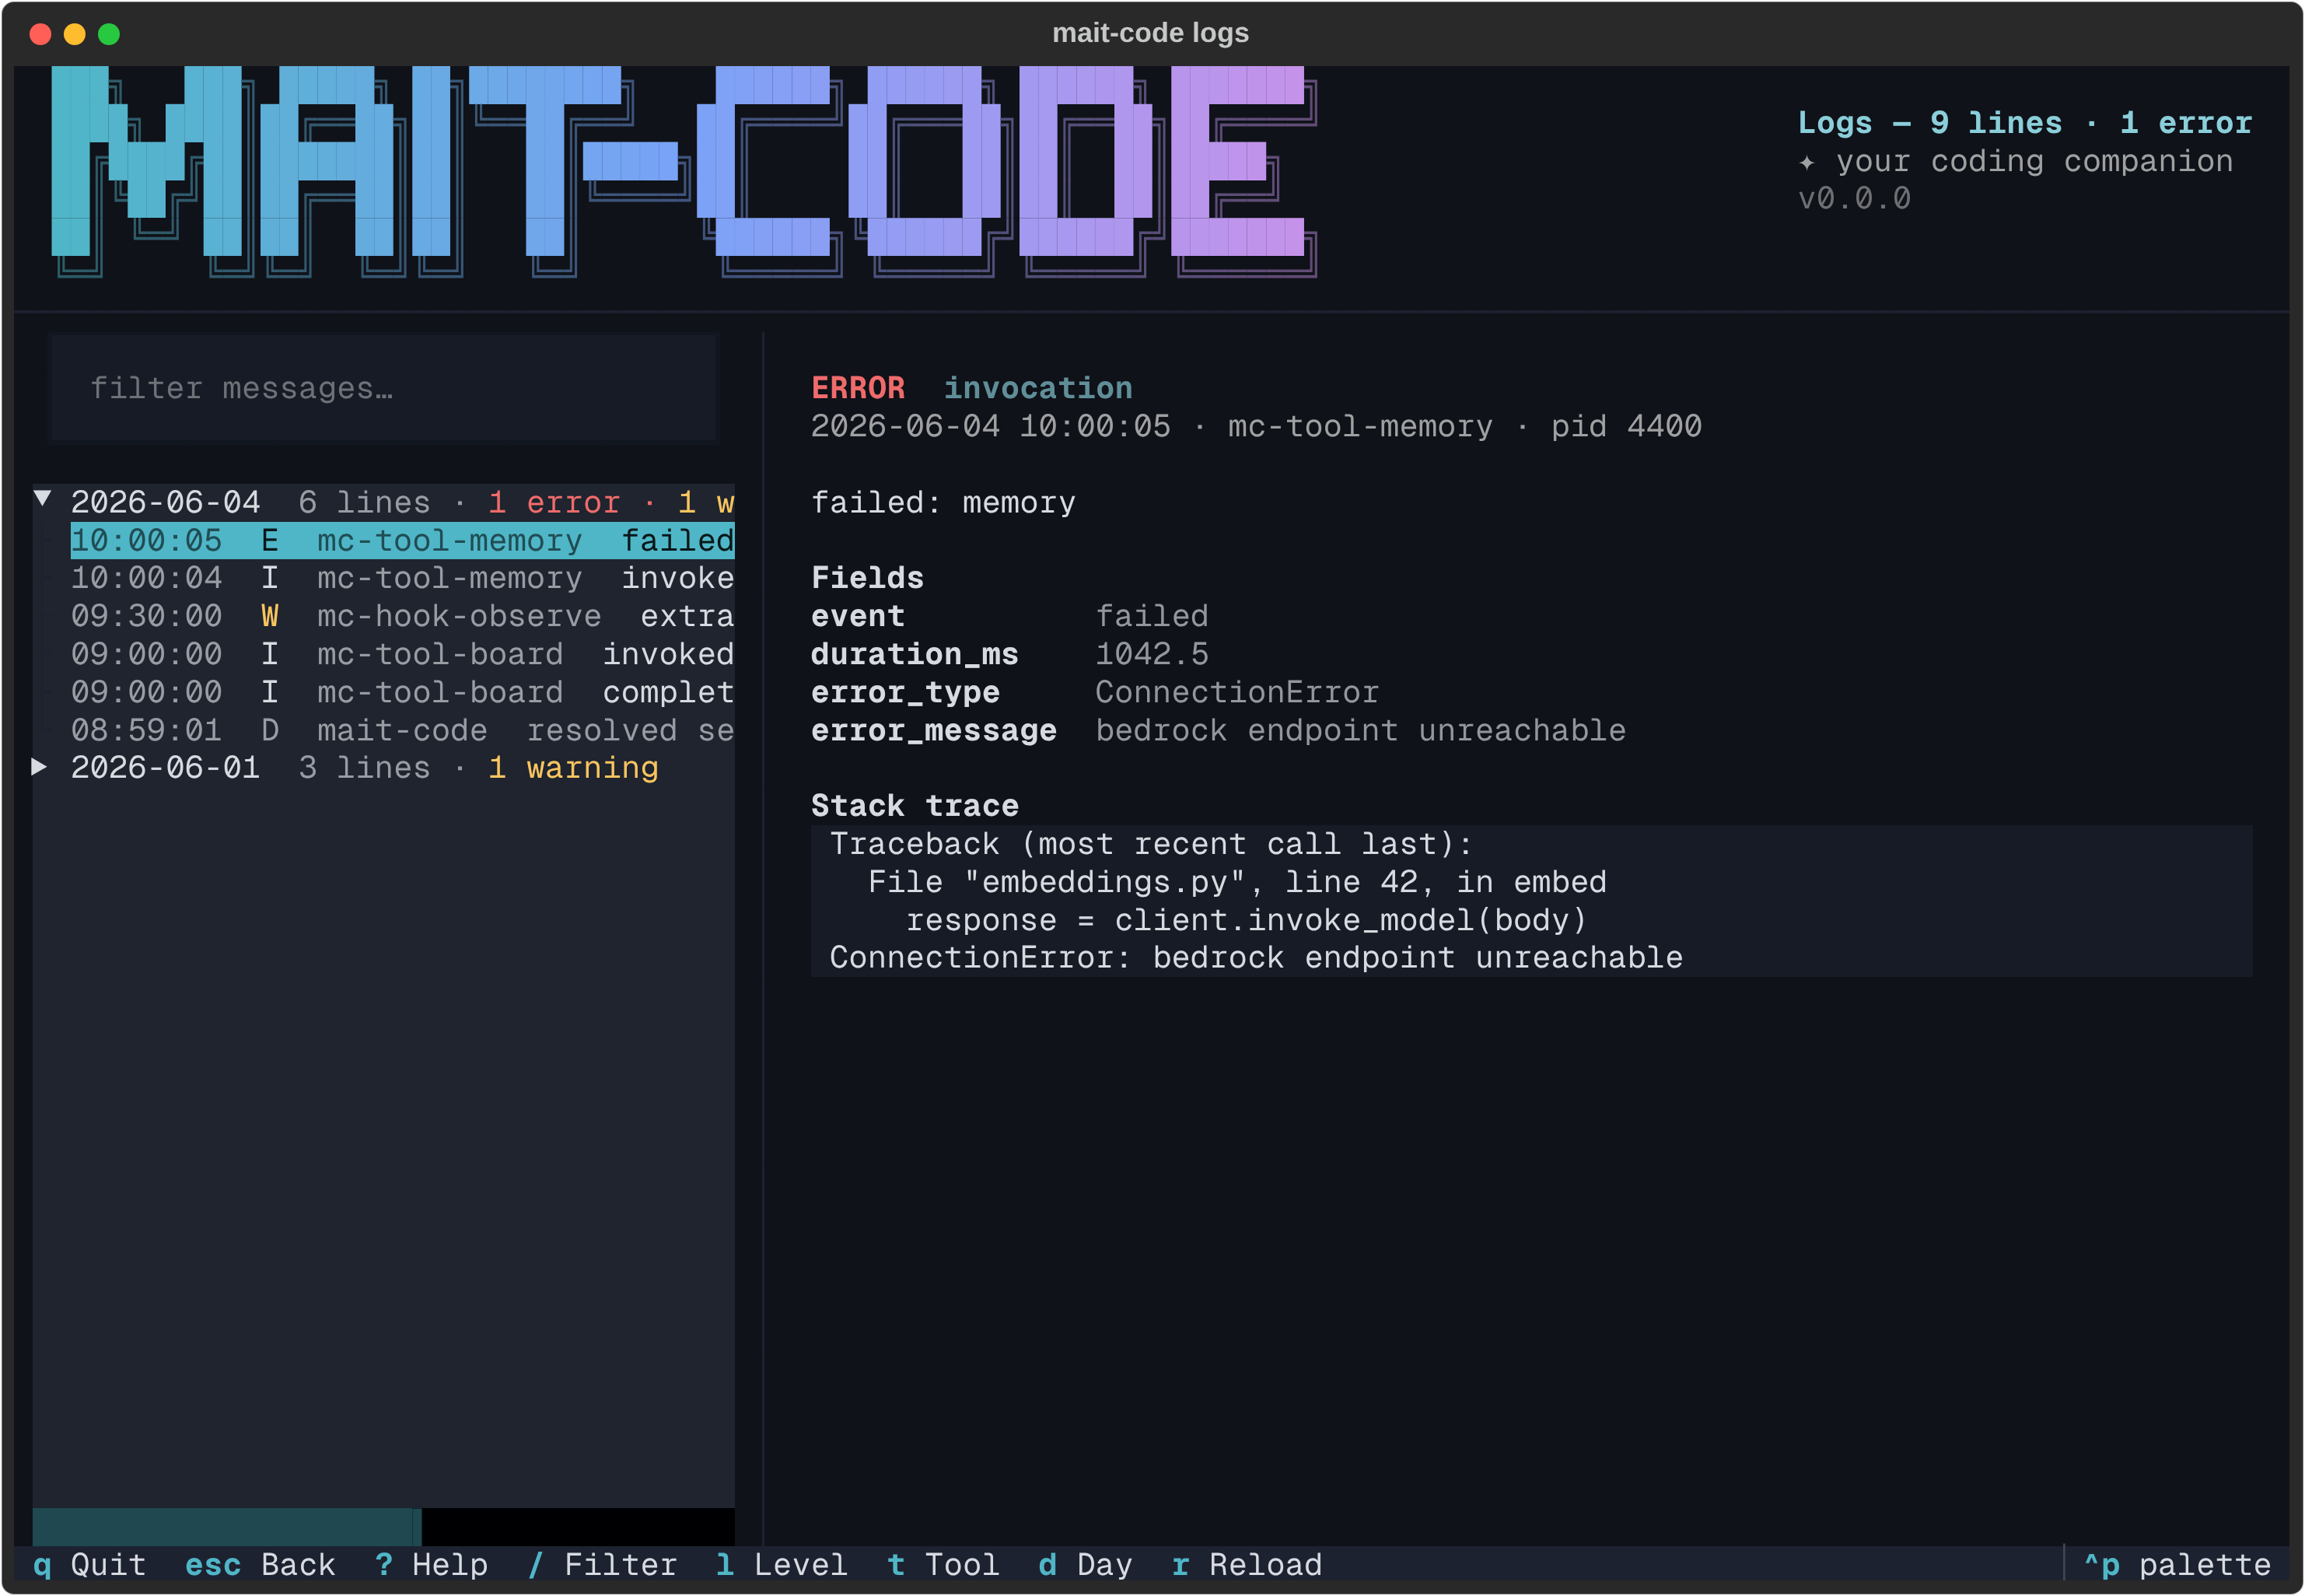Click the 'Stack trace' heading
This screenshot has width=2305, height=1596.
[x=915, y=806]
